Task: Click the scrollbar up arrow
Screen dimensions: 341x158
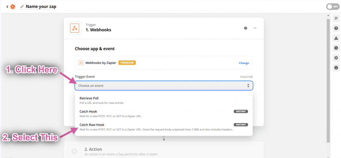Action: pos(328,16)
